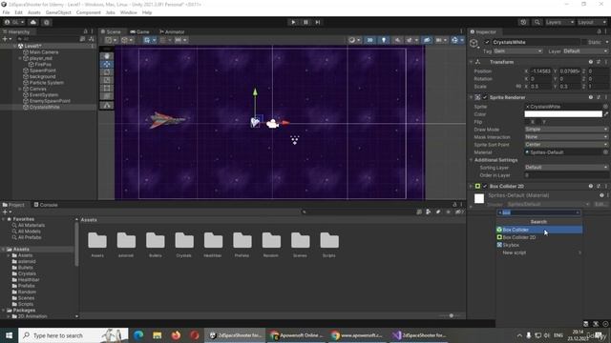611x343 pixels.
Task: Open draw mode shading dropdown
Action: click(x=354, y=40)
